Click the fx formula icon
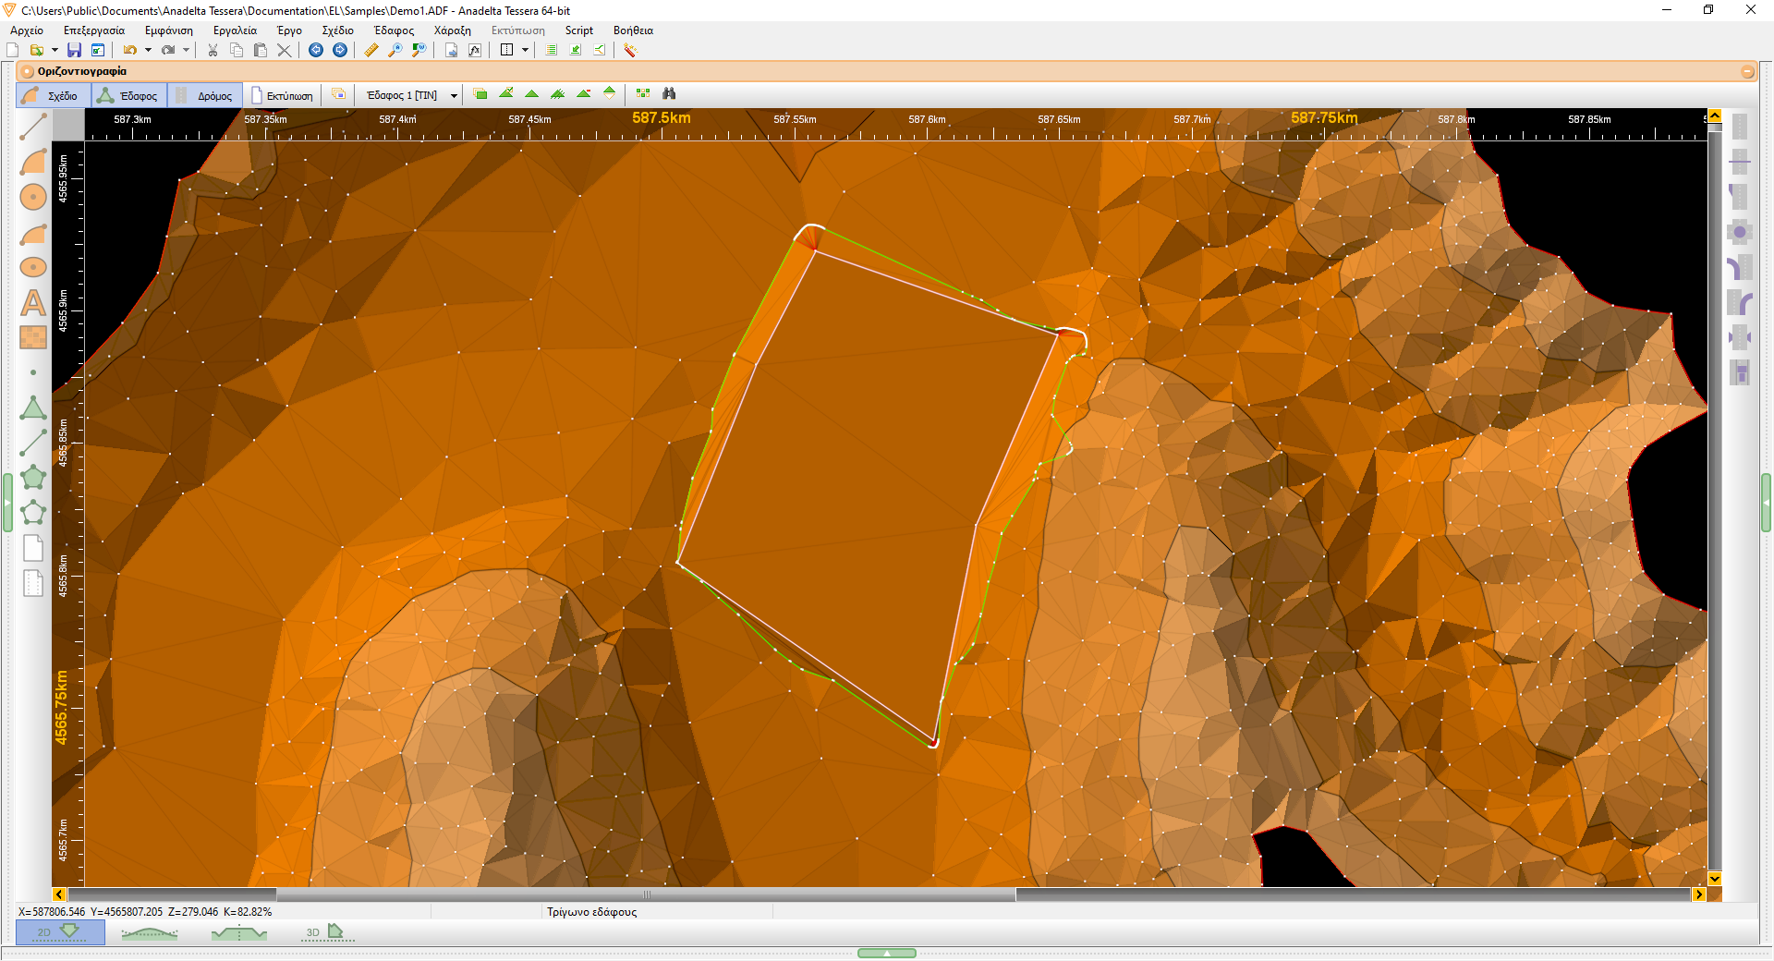1774x961 pixels. tap(475, 50)
